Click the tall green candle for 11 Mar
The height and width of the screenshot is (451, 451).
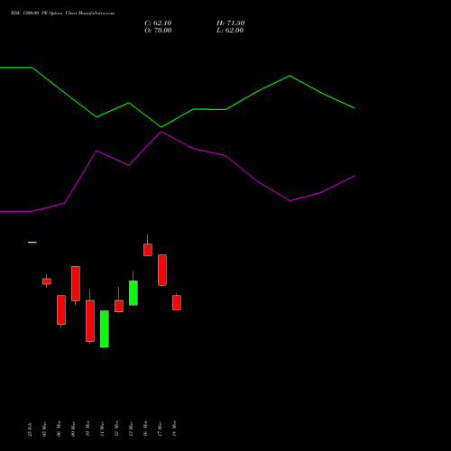(x=105, y=329)
